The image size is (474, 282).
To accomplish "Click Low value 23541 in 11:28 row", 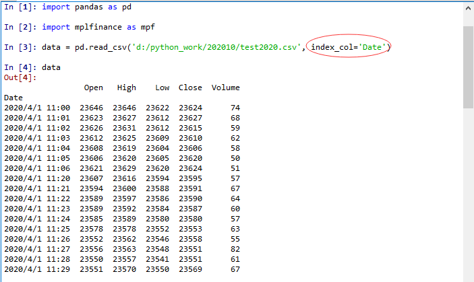I will pos(158,259).
